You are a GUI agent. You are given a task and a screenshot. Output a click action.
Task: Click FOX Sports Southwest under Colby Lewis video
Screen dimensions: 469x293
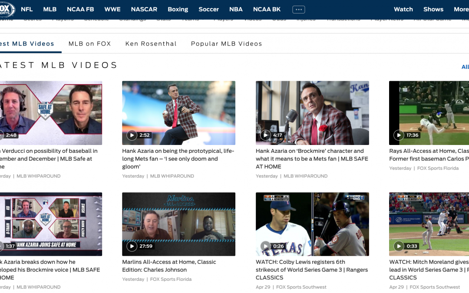(x=301, y=287)
